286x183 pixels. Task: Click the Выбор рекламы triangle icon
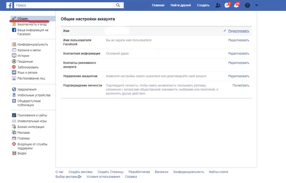coord(80,177)
